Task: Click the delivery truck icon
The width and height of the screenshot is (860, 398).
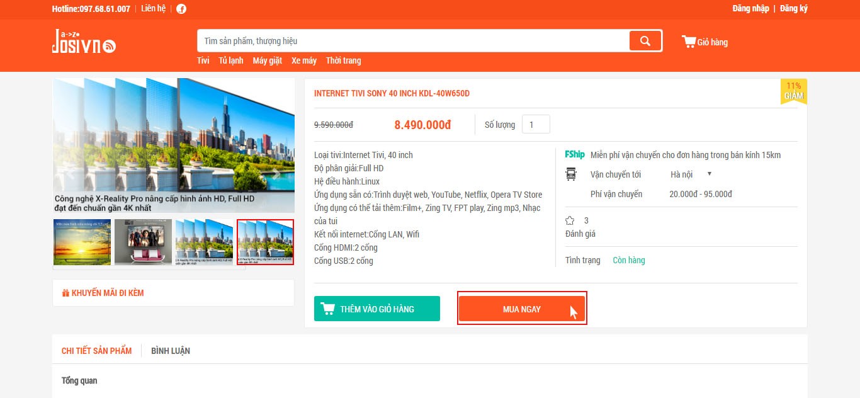Action: point(571,174)
